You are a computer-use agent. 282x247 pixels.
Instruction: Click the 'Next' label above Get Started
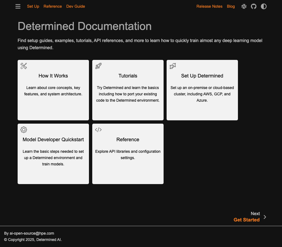click(x=255, y=213)
